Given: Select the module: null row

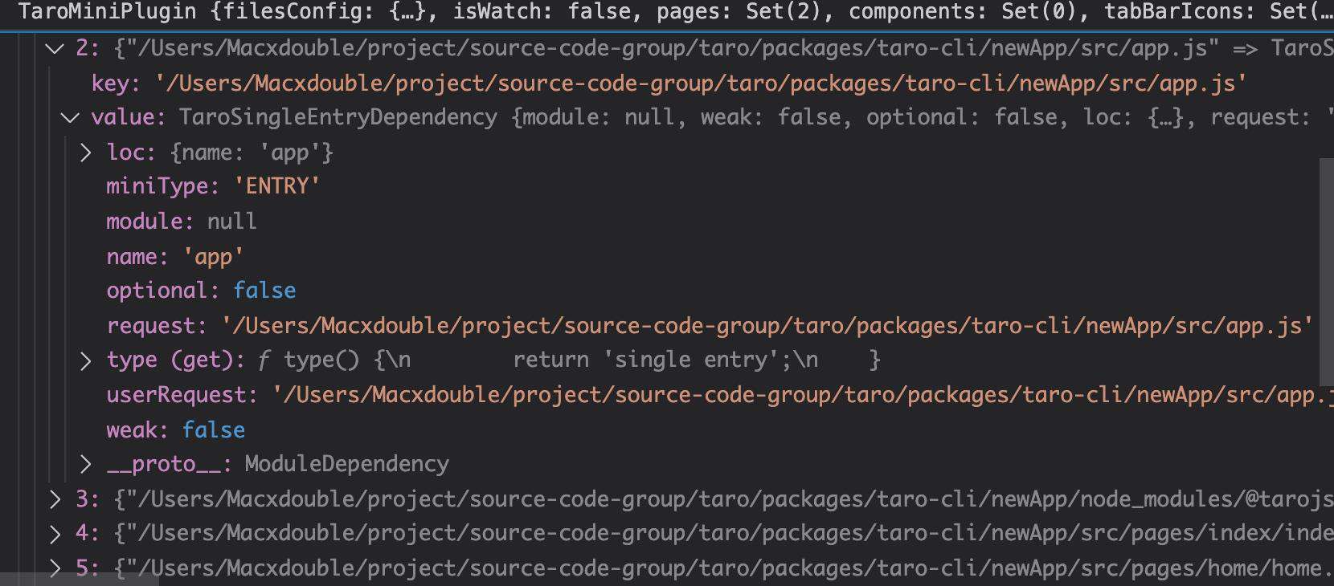Looking at the screenshot, I should [182, 222].
